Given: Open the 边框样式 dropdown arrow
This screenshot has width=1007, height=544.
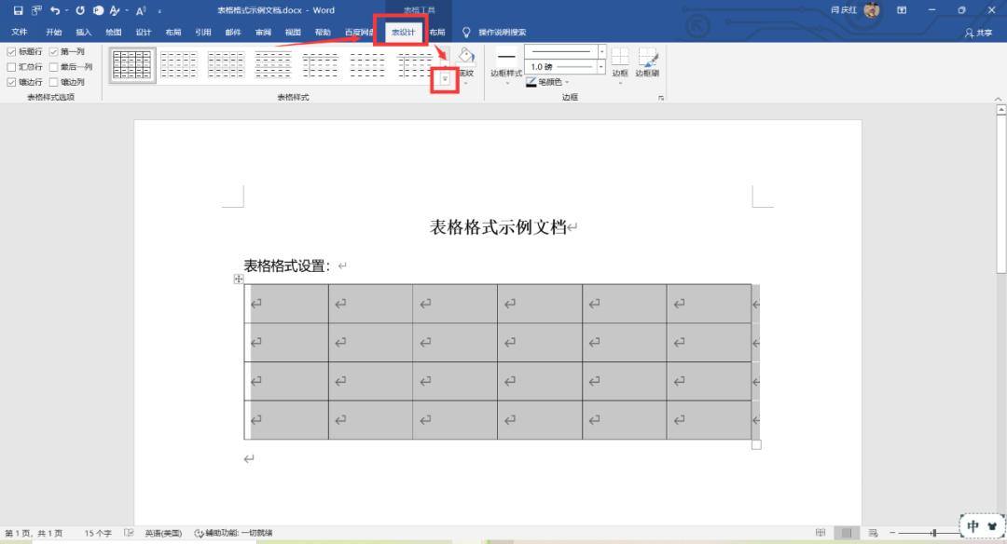Looking at the screenshot, I should point(506,83).
